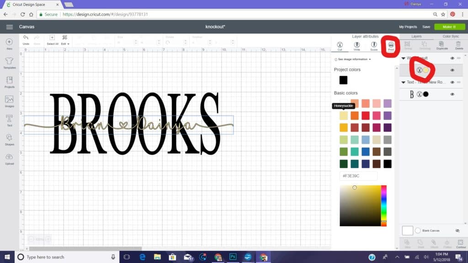
Task: Click the Windows taskbar search box
Action: click(x=67, y=257)
